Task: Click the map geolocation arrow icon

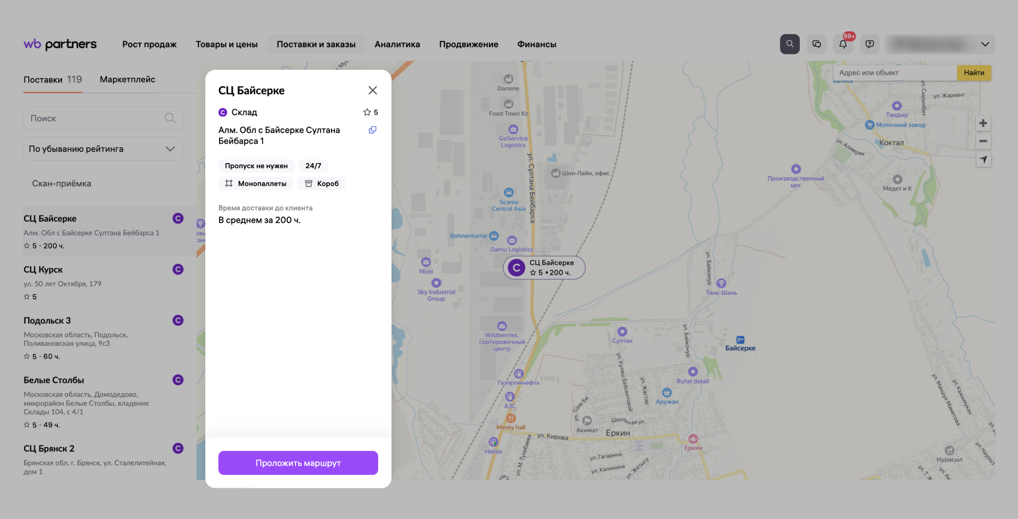Action: click(x=983, y=159)
